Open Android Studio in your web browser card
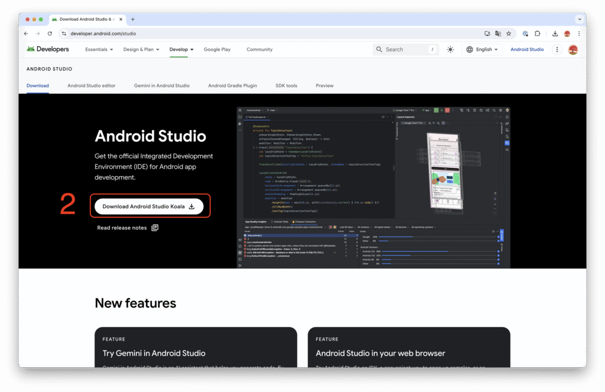This screenshot has height=392, width=605. [x=409, y=347]
